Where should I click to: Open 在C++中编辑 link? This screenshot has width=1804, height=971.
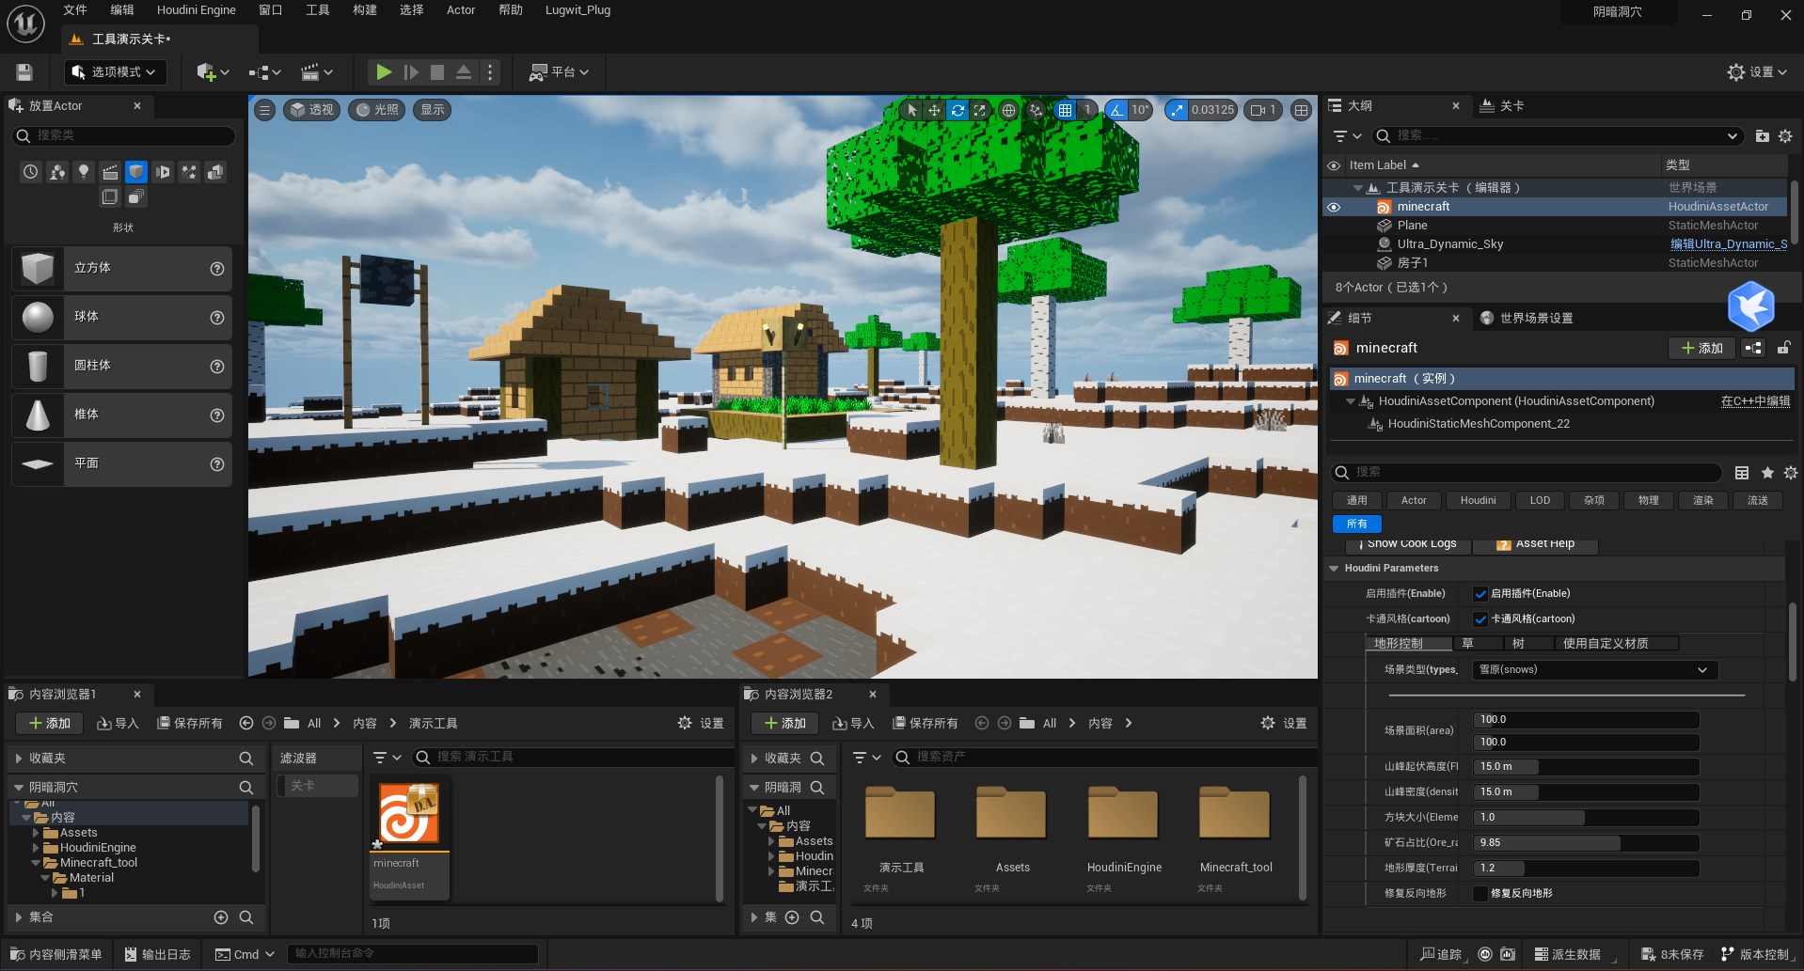click(x=1755, y=401)
